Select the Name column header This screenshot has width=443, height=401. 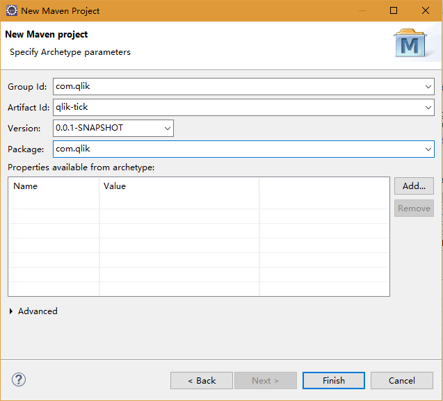[54, 186]
